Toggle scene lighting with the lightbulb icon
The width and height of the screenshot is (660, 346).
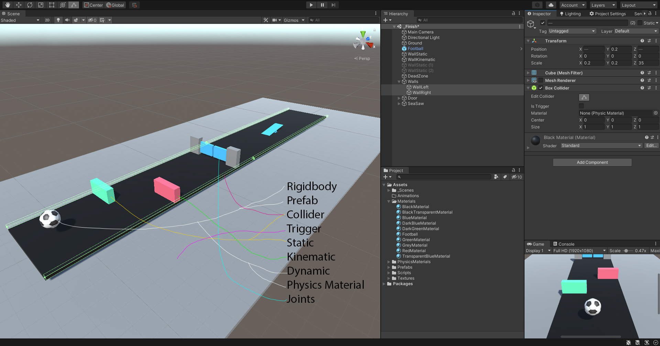coord(58,20)
